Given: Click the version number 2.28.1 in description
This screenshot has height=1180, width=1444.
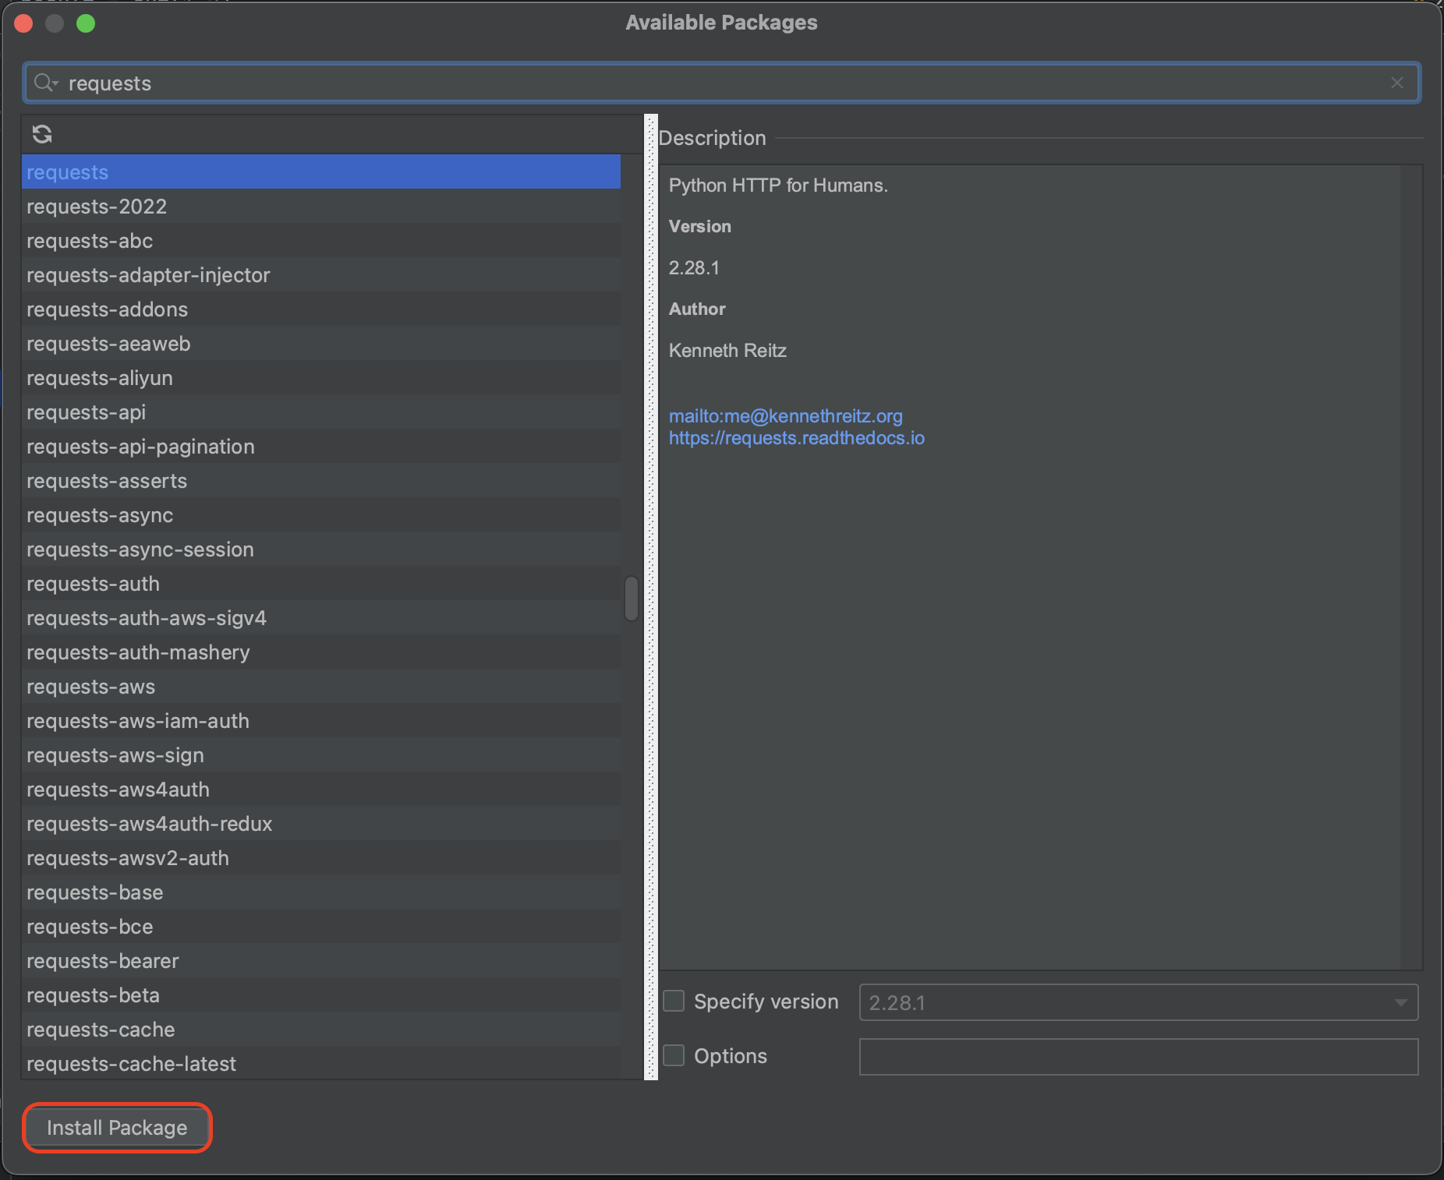Looking at the screenshot, I should [694, 268].
